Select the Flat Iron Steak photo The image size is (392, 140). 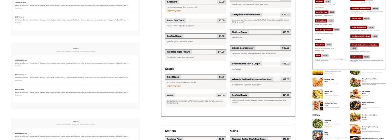click(x=355, y=94)
